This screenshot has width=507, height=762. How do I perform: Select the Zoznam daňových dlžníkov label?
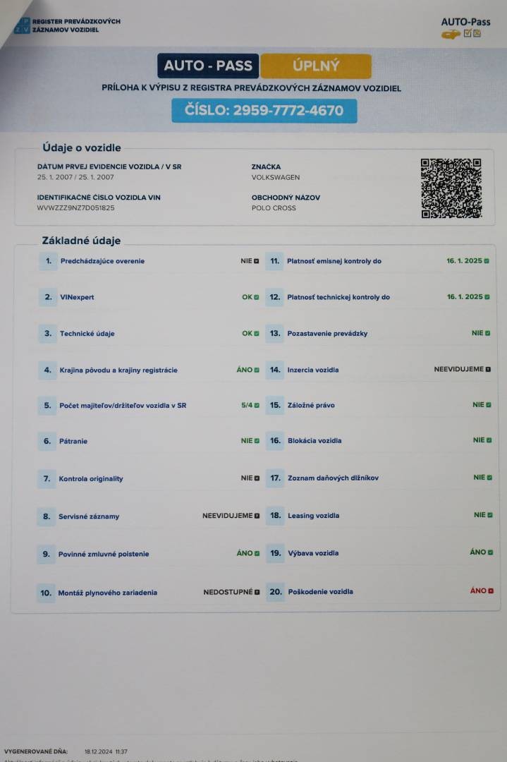coord(333,478)
